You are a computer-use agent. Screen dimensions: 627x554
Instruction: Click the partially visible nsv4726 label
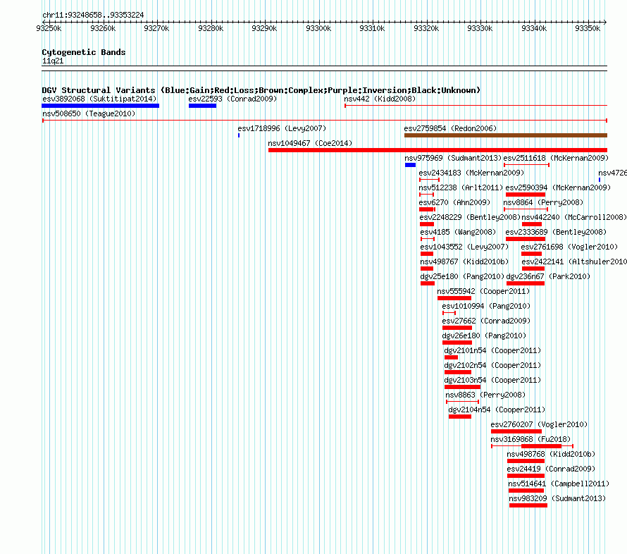(x=613, y=173)
